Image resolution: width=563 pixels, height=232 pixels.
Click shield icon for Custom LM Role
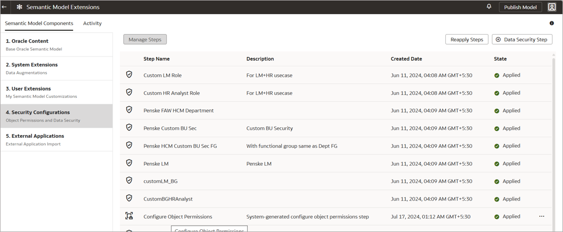coord(129,75)
